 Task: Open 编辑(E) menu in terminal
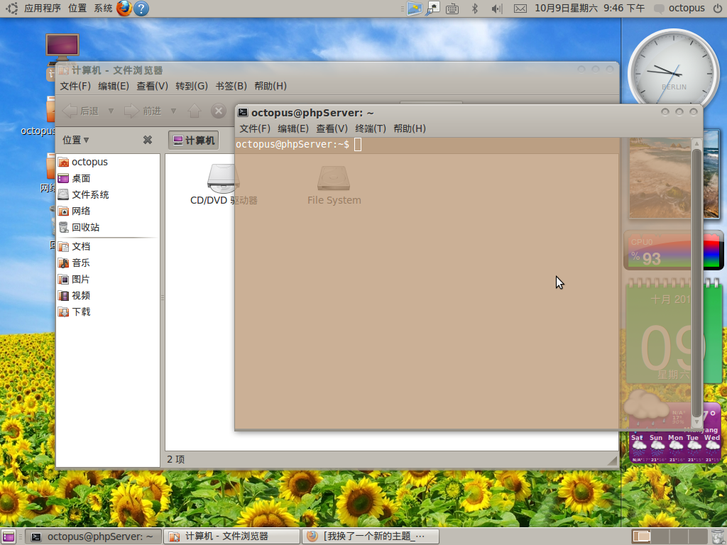point(293,129)
